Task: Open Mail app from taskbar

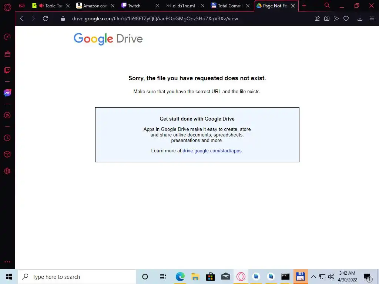Action: 226,277
